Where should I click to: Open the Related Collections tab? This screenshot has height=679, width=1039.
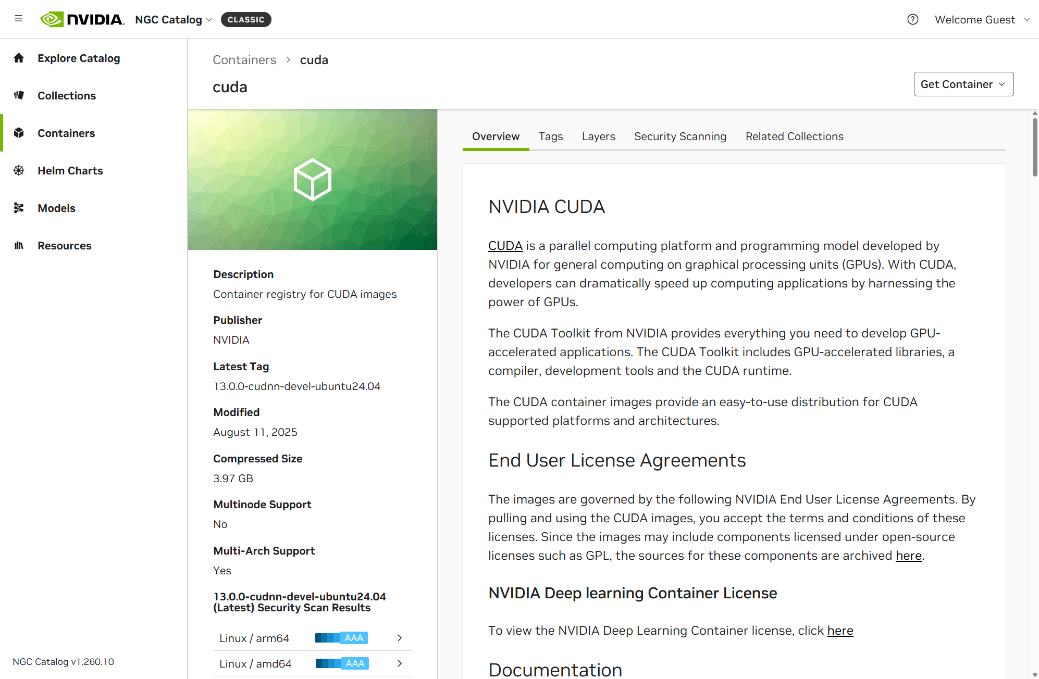[794, 136]
